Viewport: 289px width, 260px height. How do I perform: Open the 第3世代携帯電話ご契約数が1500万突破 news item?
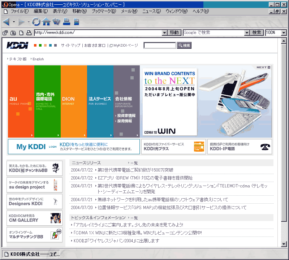pos(135,170)
